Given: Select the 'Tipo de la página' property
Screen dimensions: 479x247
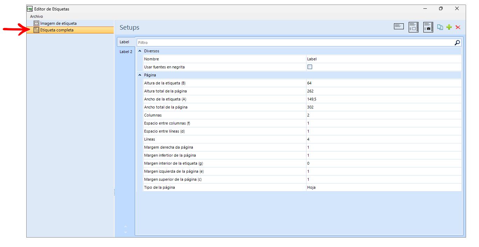Looking at the screenshot, I should 160,187.
